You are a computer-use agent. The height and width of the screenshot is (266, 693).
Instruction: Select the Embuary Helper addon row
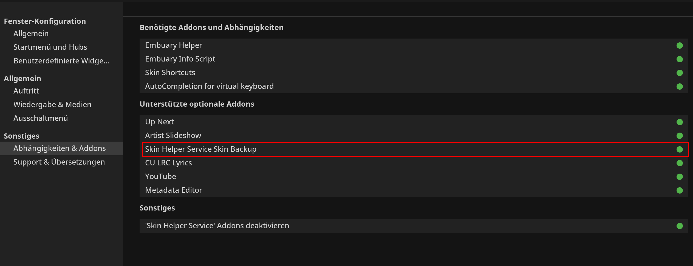pyautogui.click(x=414, y=45)
